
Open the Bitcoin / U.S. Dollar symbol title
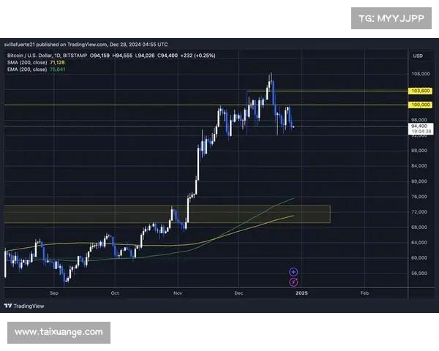click(35, 56)
